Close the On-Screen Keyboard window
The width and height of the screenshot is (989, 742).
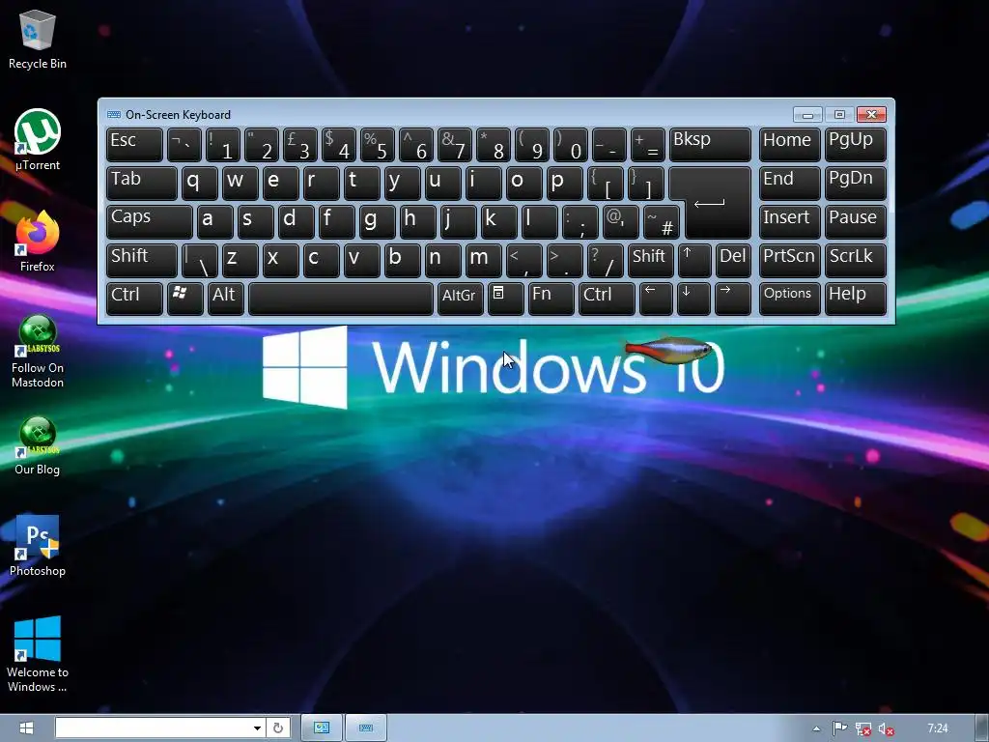(x=871, y=114)
